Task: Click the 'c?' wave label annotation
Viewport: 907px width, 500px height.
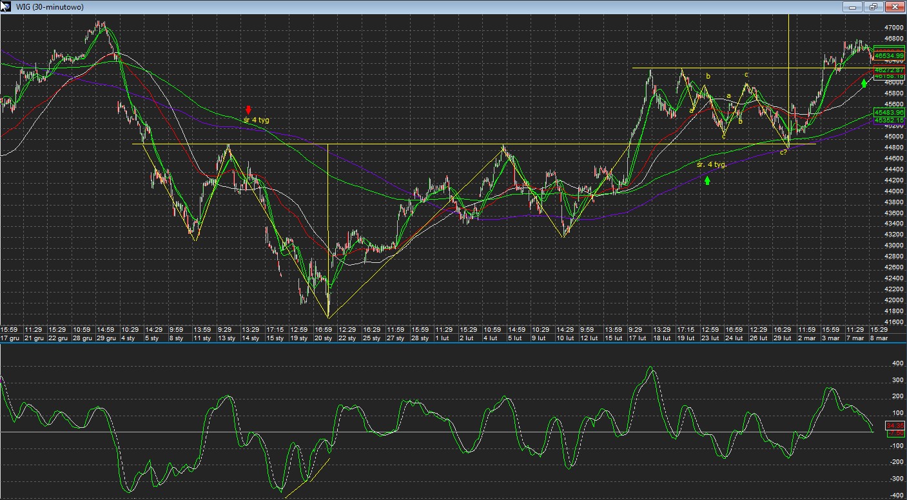Action: 784,152
